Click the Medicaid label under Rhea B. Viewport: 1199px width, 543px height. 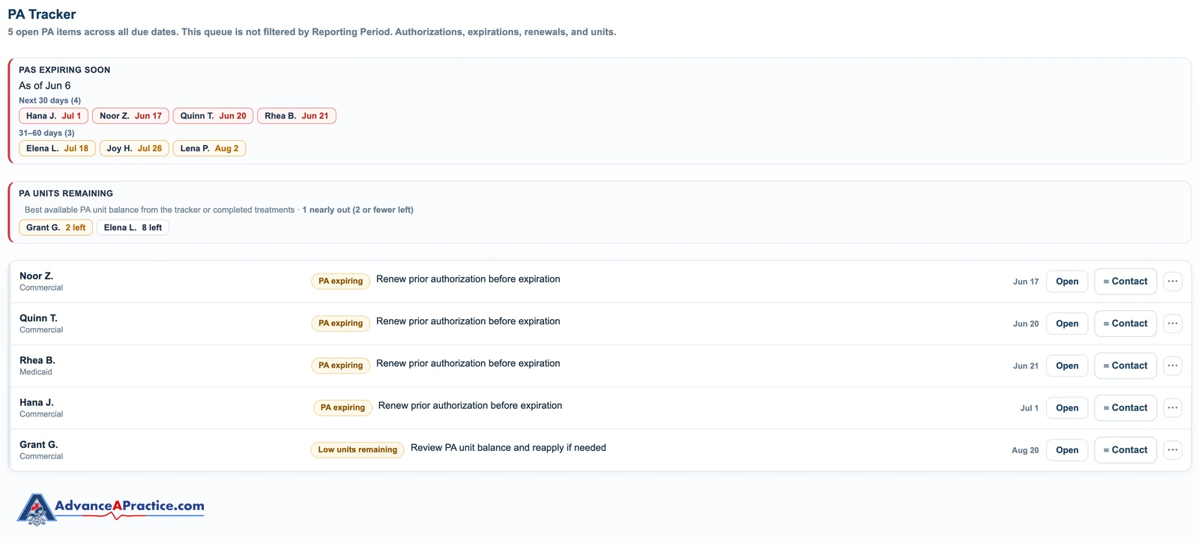36,372
